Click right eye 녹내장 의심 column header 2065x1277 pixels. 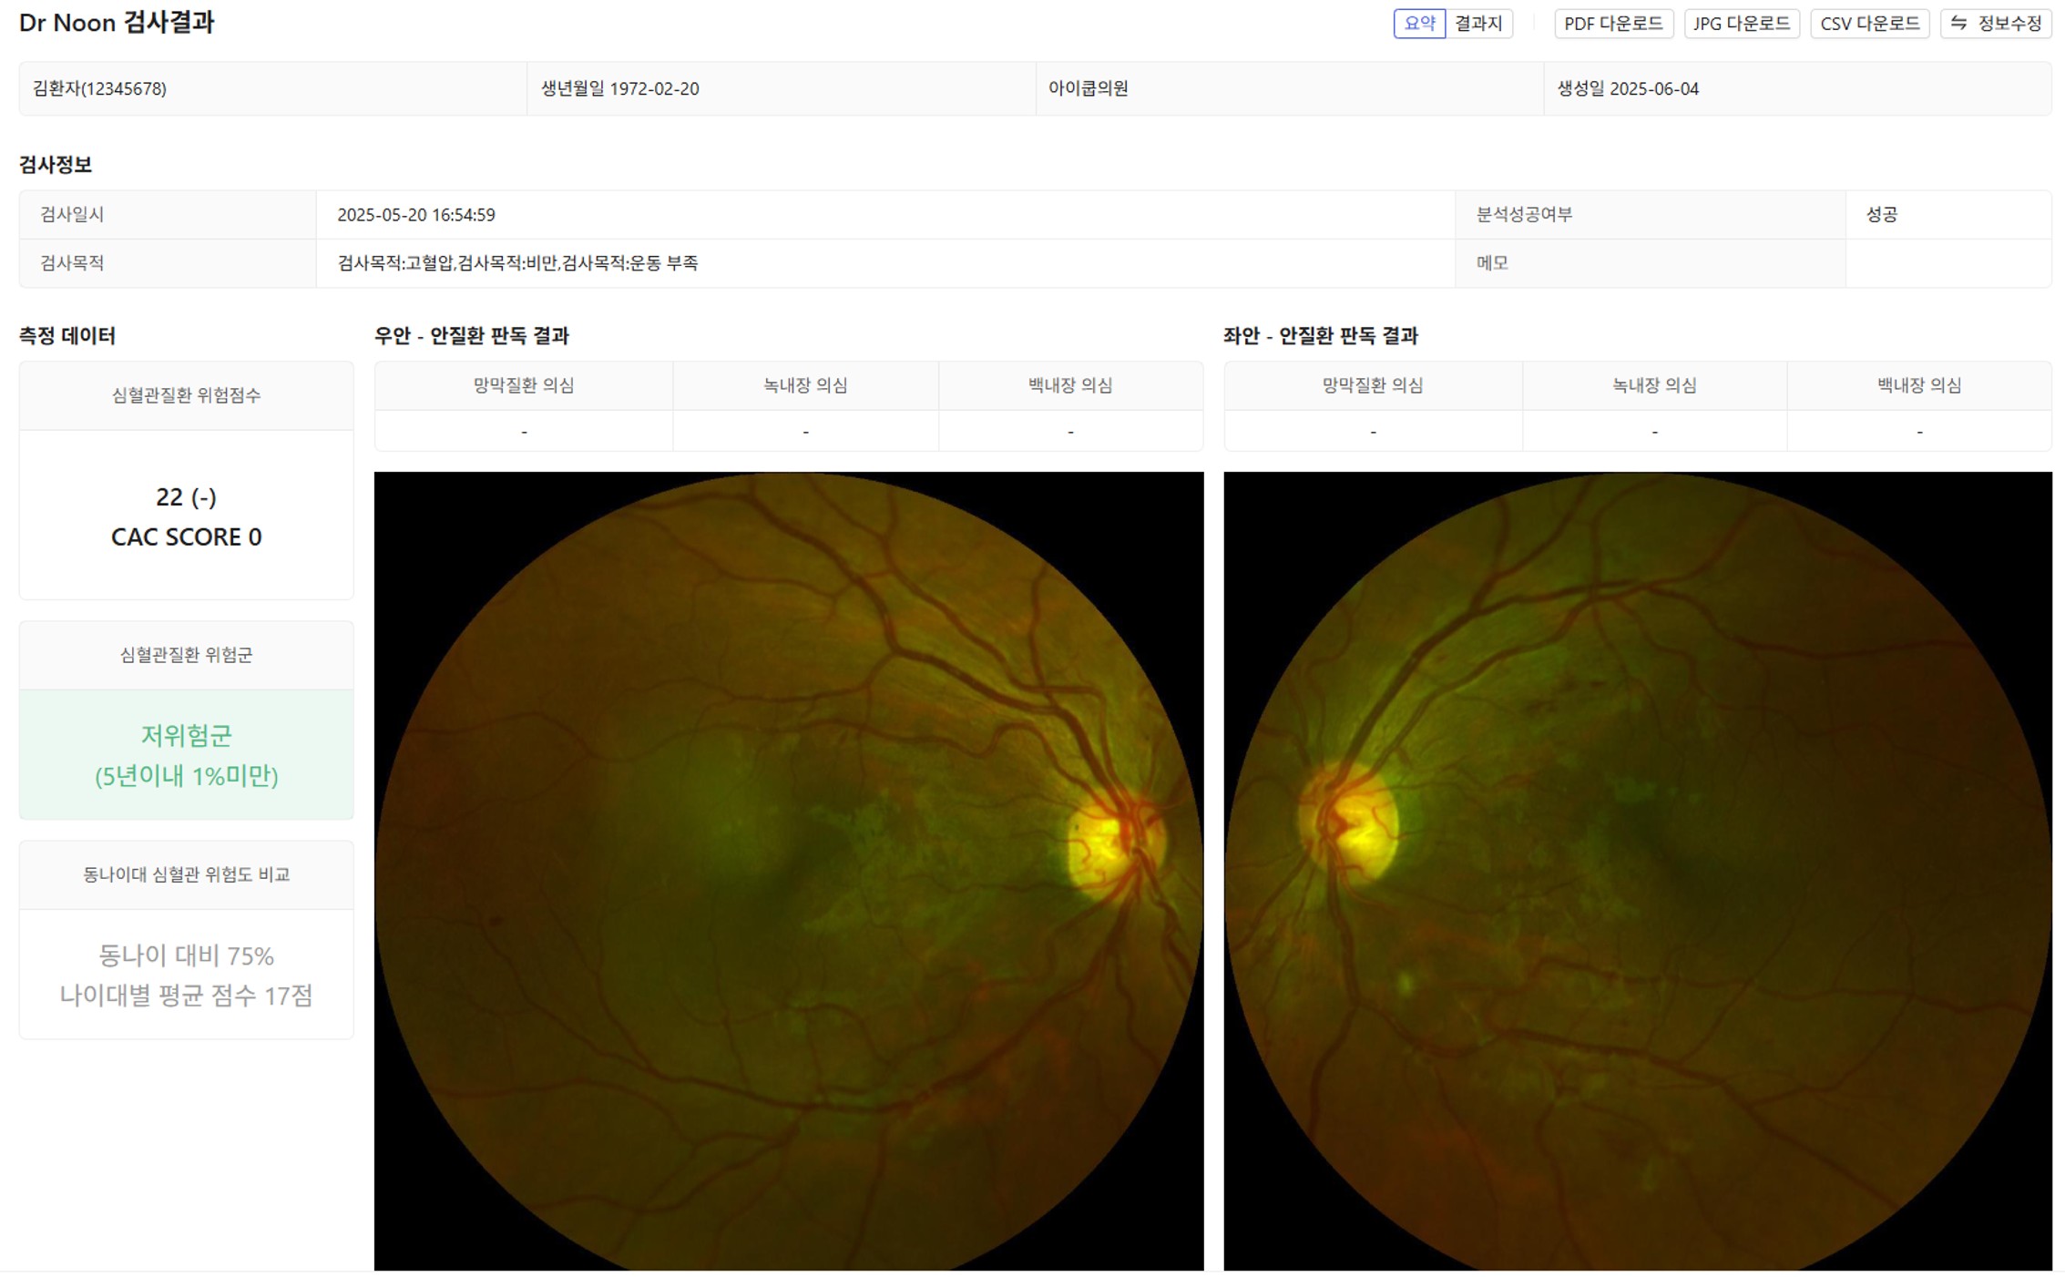805,385
